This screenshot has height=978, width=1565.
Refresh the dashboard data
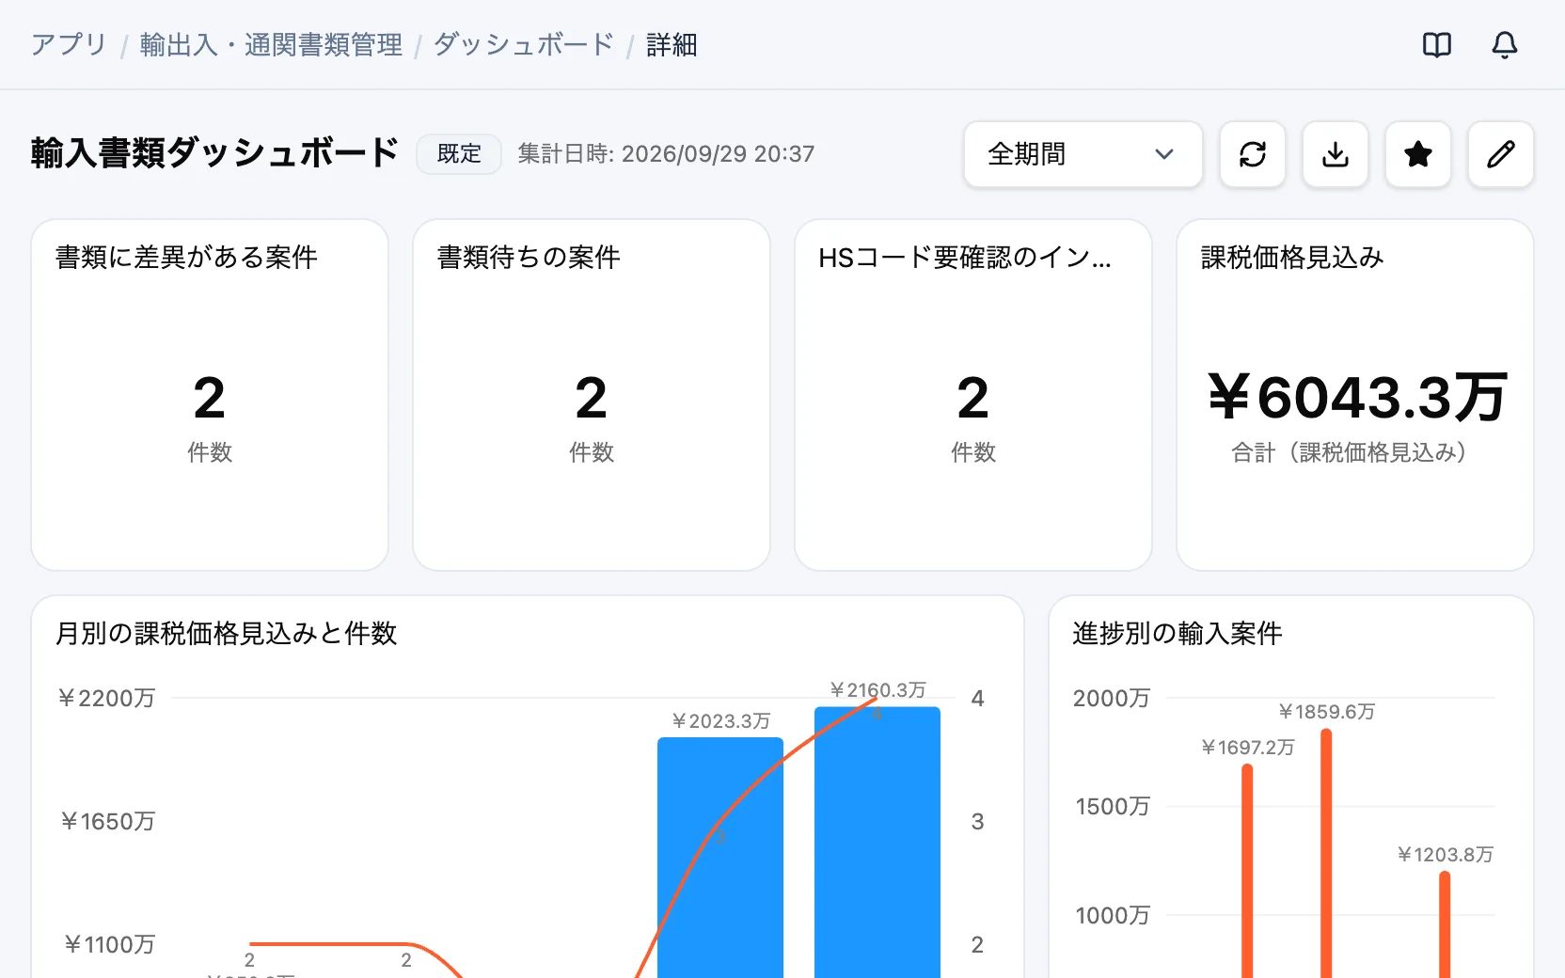1253,154
